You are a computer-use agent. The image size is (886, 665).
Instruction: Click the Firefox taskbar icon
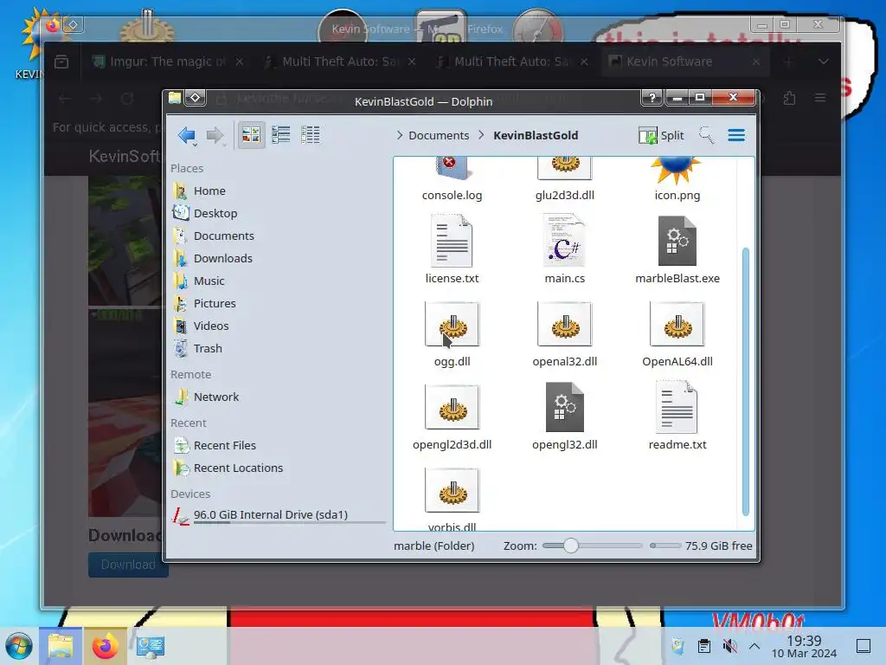[105, 646]
